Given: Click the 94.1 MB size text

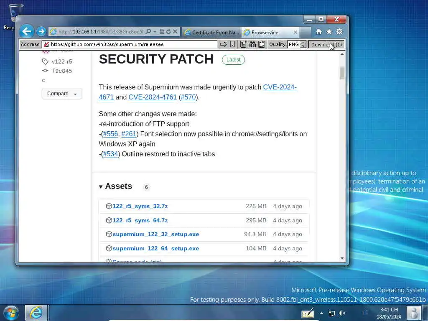Looking at the screenshot, I should (255, 234).
